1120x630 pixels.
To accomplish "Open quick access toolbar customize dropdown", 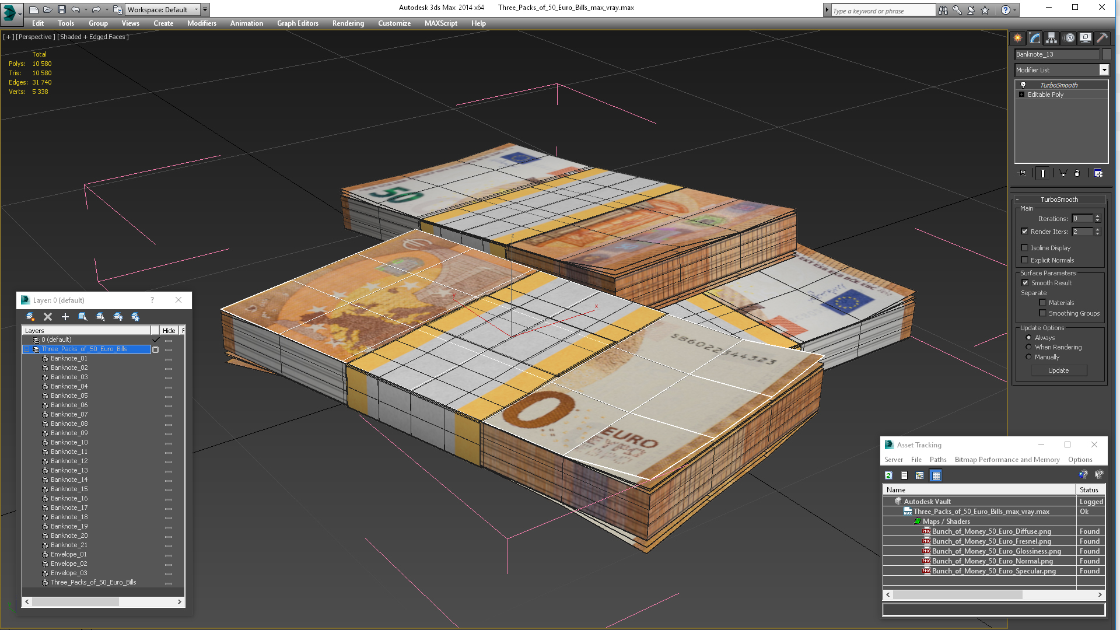I will pos(205,10).
